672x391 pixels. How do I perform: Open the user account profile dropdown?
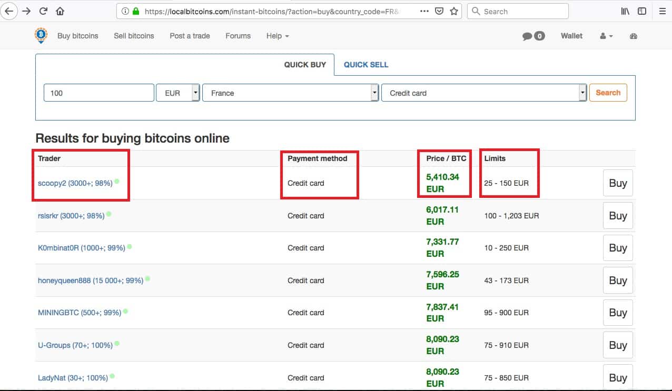coord(606,36)
